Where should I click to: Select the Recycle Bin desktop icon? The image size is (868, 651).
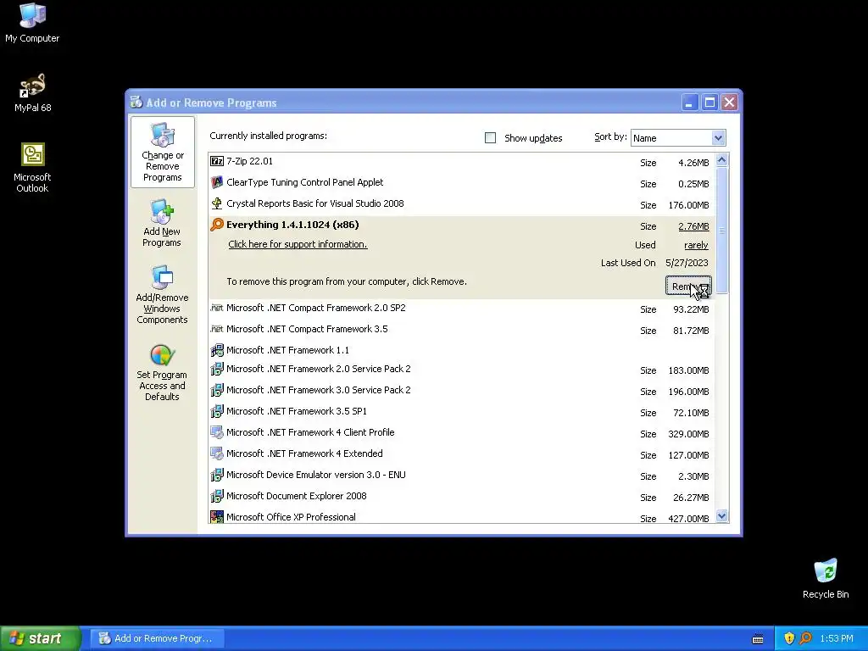tap(825, 578)
